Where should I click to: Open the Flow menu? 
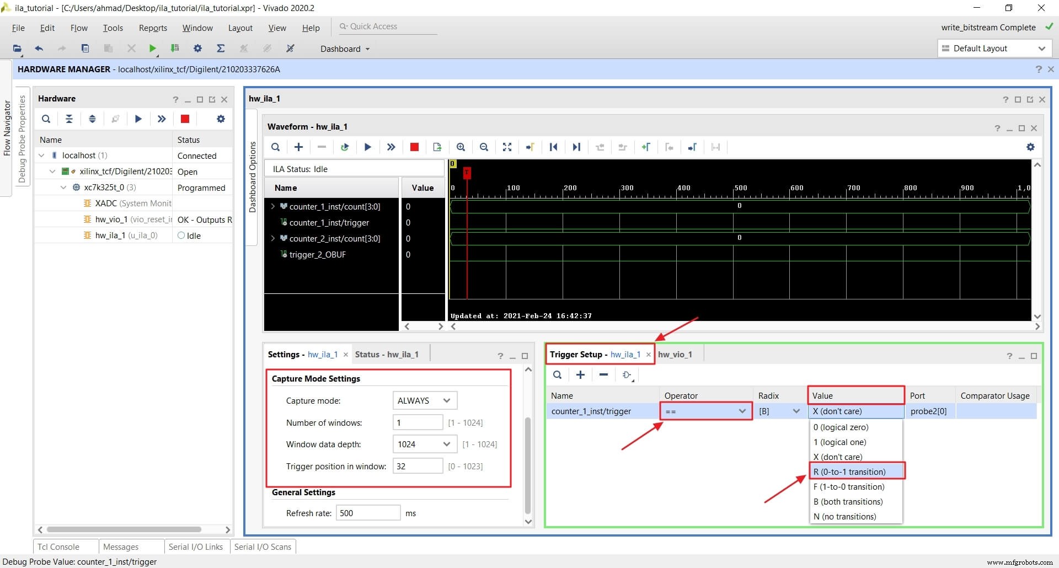[x=79, y=28]
